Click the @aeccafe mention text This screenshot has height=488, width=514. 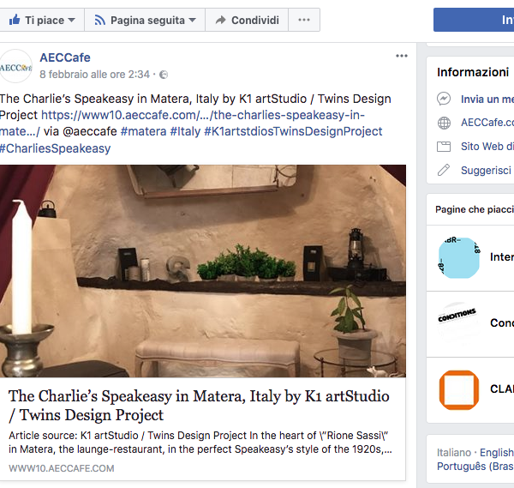pos(89,131)
